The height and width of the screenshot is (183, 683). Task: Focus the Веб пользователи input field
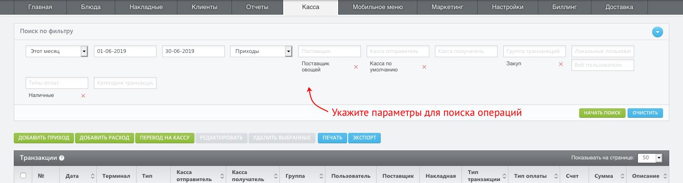(x=603, y=65)
